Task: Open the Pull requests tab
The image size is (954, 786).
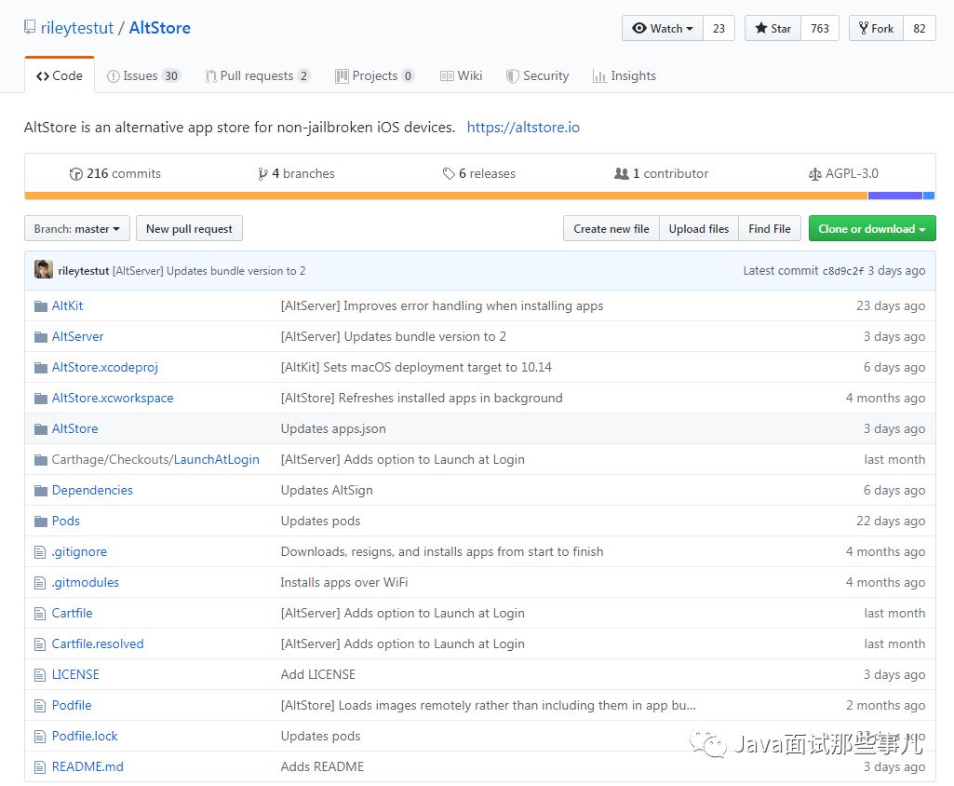Action: pyautogui.click(x=258, y=75)
